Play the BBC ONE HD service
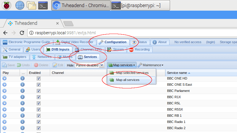The width and height of the screenshot is (237, 133). pos(4,78)
